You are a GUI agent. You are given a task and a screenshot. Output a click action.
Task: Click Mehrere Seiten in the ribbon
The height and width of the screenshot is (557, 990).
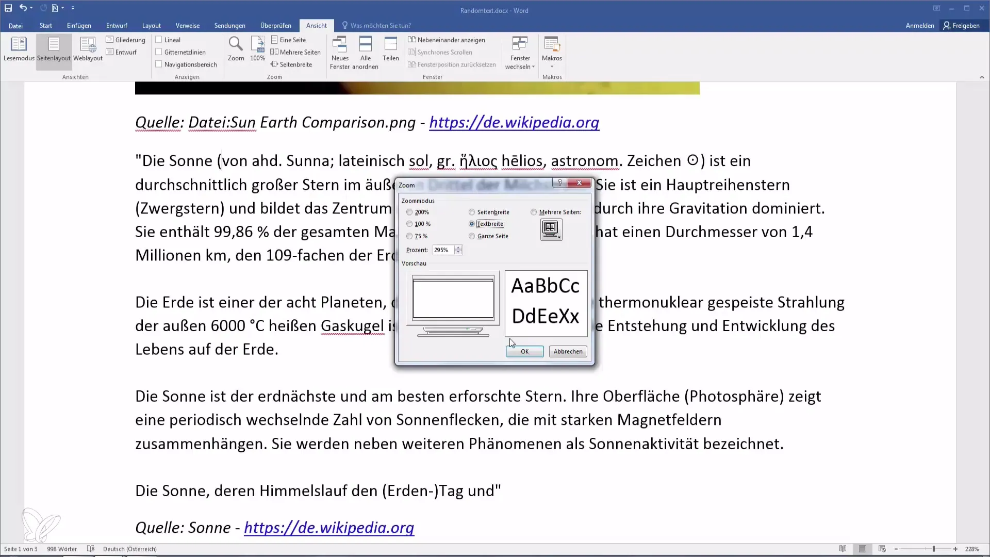(x=295, y=52)
